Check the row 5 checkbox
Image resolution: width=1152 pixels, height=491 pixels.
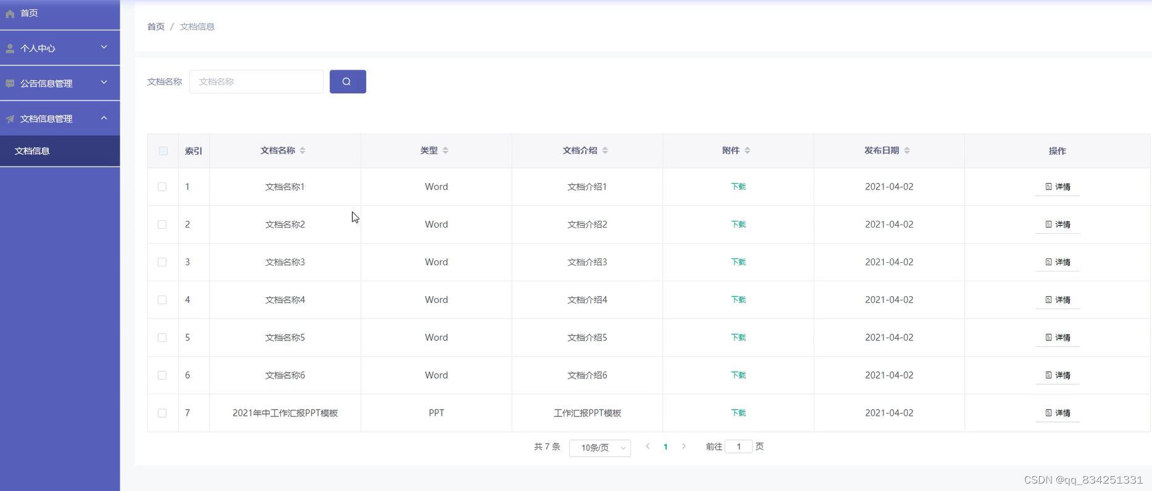(x=162, y=337)
